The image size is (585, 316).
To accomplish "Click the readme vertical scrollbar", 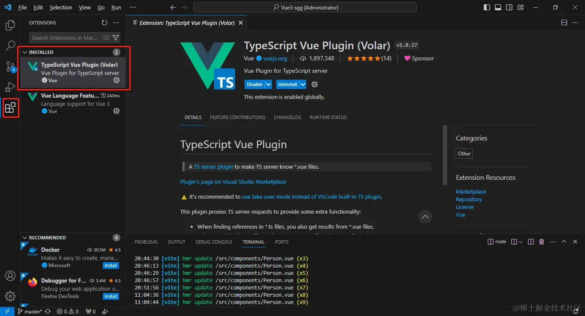I will click(445, 155).
